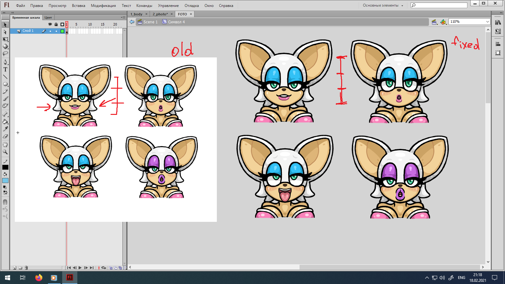Select the Eyedropper tool

pyautogui.click(x=5, y=129)
